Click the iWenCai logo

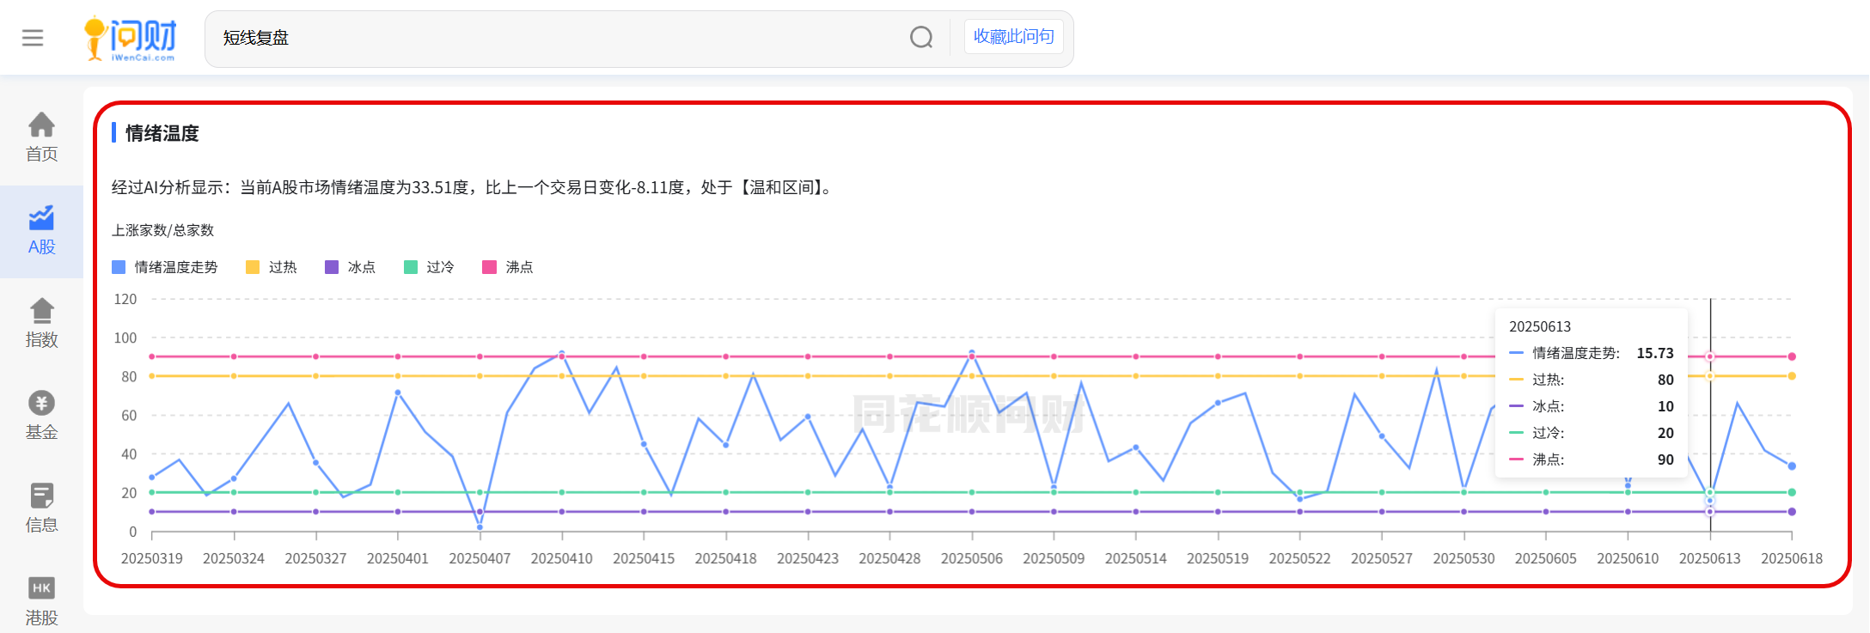pos(131,39)
